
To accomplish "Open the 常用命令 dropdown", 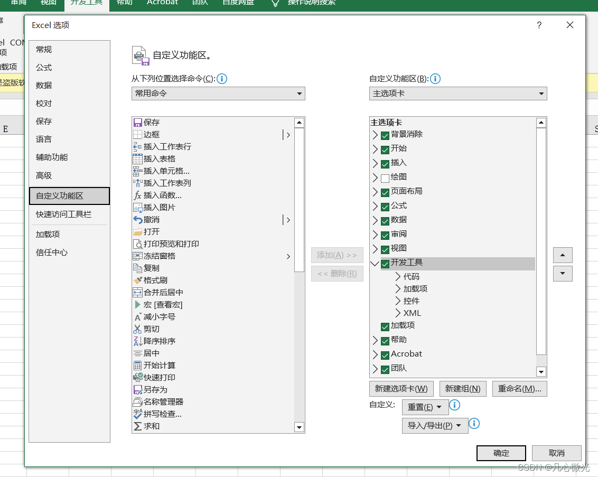I will 218,93.
